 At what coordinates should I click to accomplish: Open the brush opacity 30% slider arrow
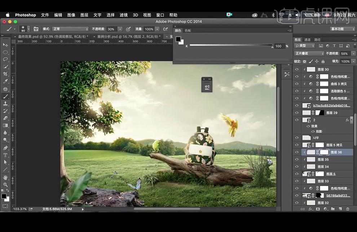click(120, 29)
